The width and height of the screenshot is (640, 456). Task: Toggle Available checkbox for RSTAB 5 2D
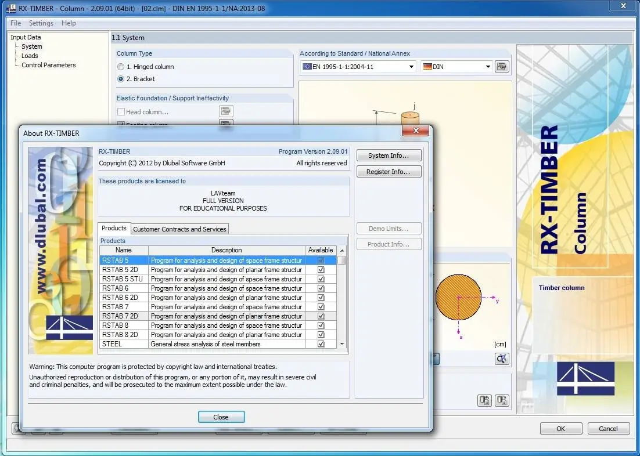(x=321, y=270)
